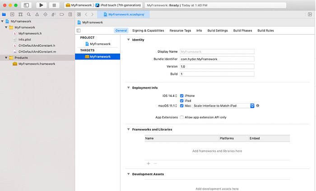This screenshot has height=191, width=316.
Task: Open the Source Control navigator
Action: 12,14
